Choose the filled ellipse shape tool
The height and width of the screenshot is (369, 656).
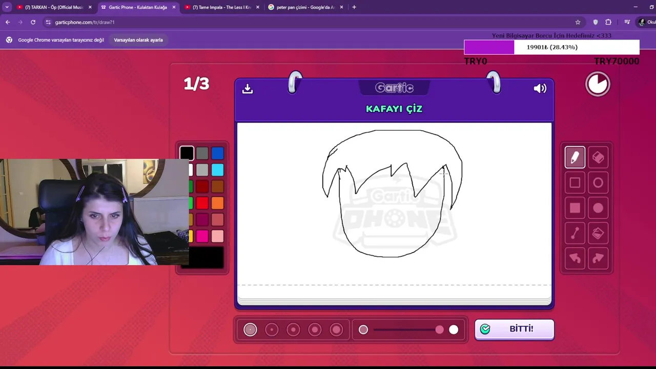click(598, 208)
